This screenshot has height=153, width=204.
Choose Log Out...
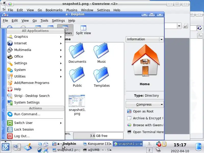35,136
